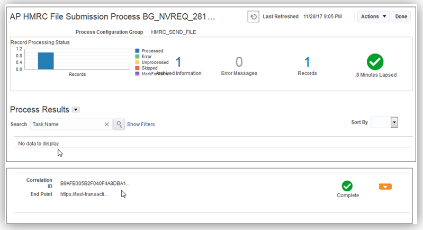The width and height of the screenshot is (423, 230).
Task: Click the Error legend green swatch
Action: pyautogui.click(x=137, y=57)
